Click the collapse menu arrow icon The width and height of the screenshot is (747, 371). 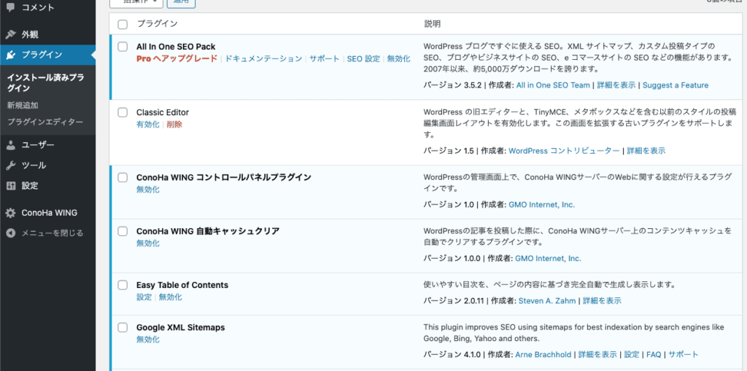10,233
